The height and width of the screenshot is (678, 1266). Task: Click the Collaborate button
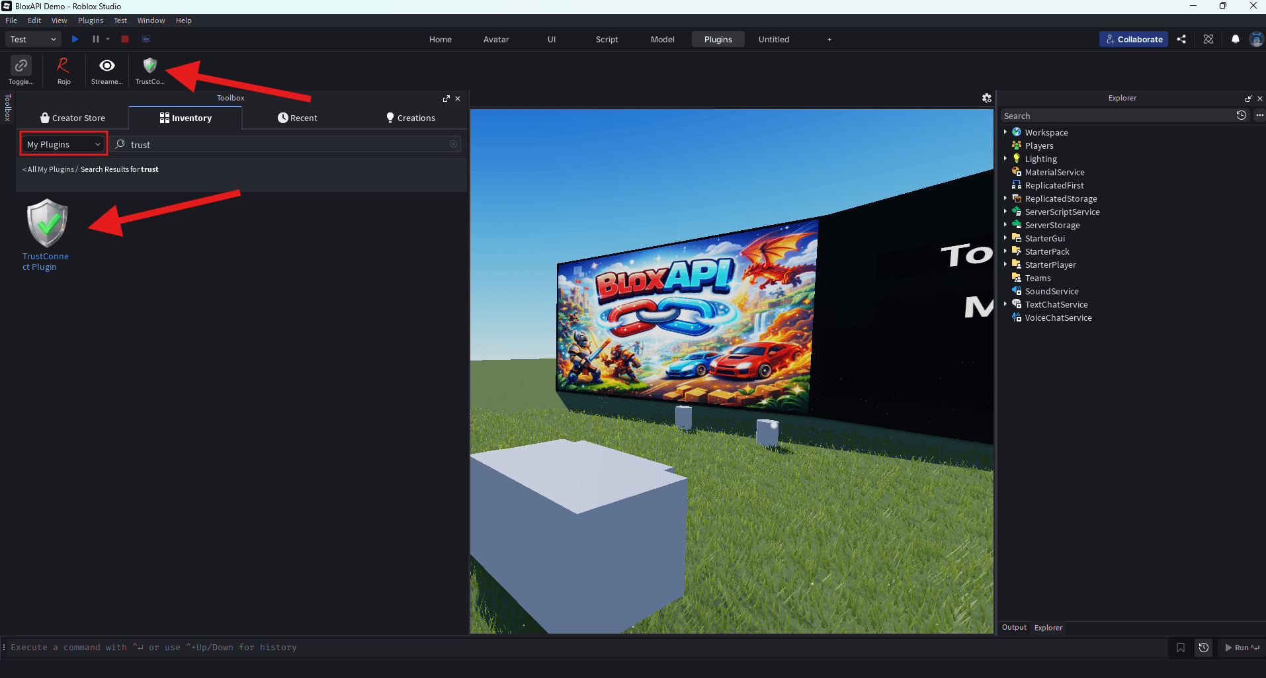click(x=1133, y=39)
